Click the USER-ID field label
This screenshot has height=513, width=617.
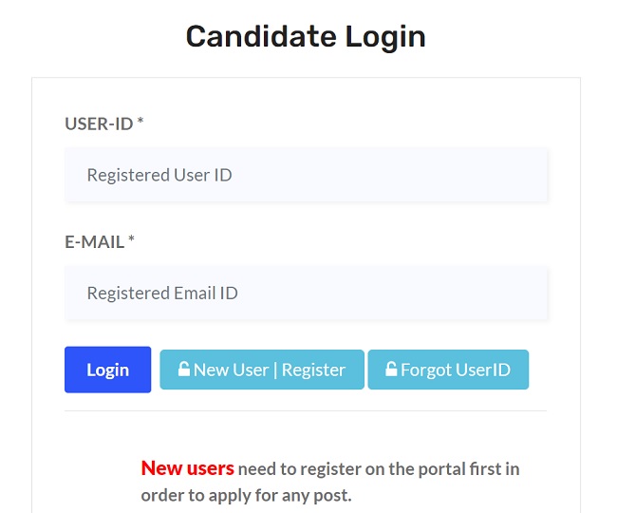click(x=99, y=123)
